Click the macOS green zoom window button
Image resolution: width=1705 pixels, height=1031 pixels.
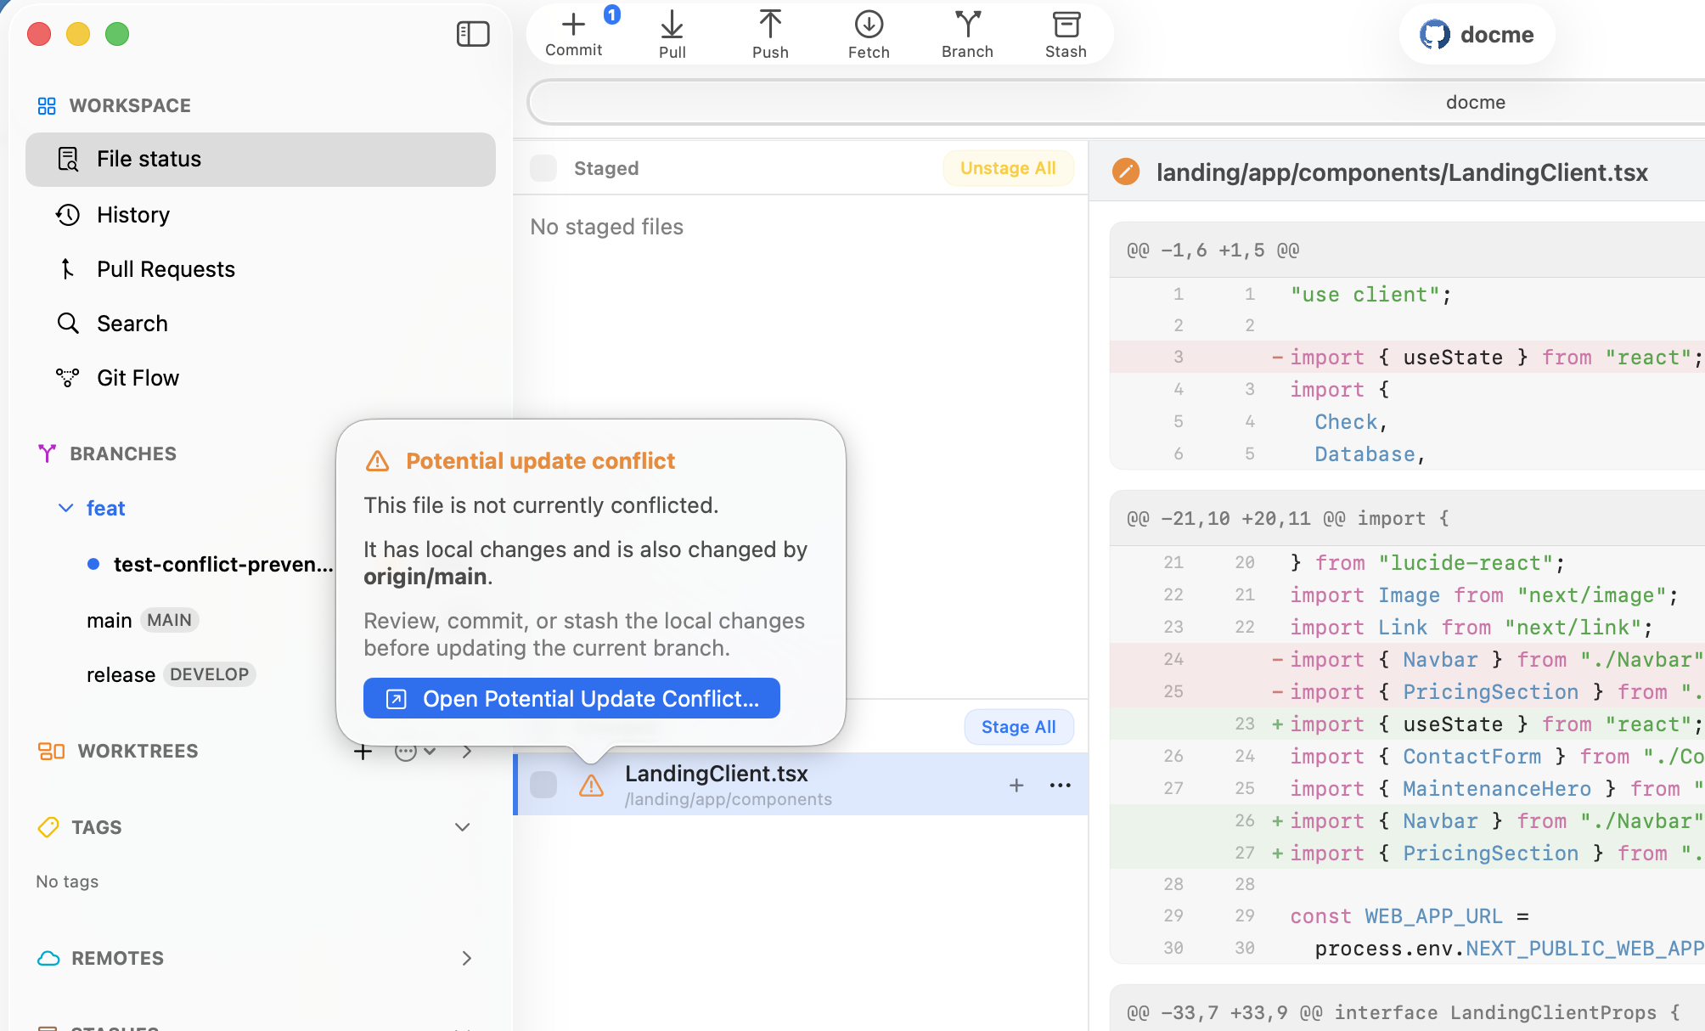coord(117,34)
